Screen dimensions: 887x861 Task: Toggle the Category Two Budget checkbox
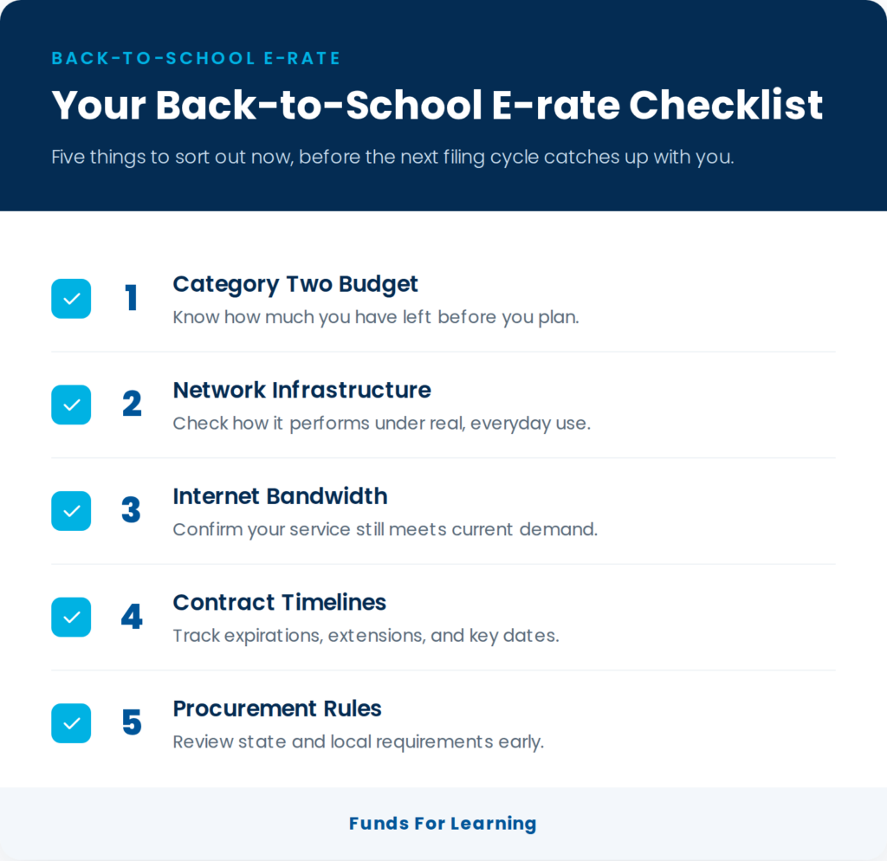point(71,299)
